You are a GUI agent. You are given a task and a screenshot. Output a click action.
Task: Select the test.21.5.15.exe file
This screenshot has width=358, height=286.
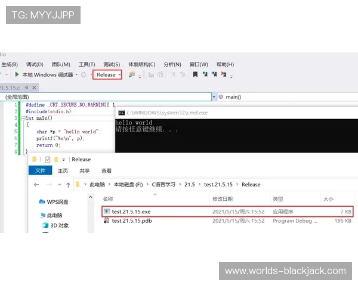(227, 212)
